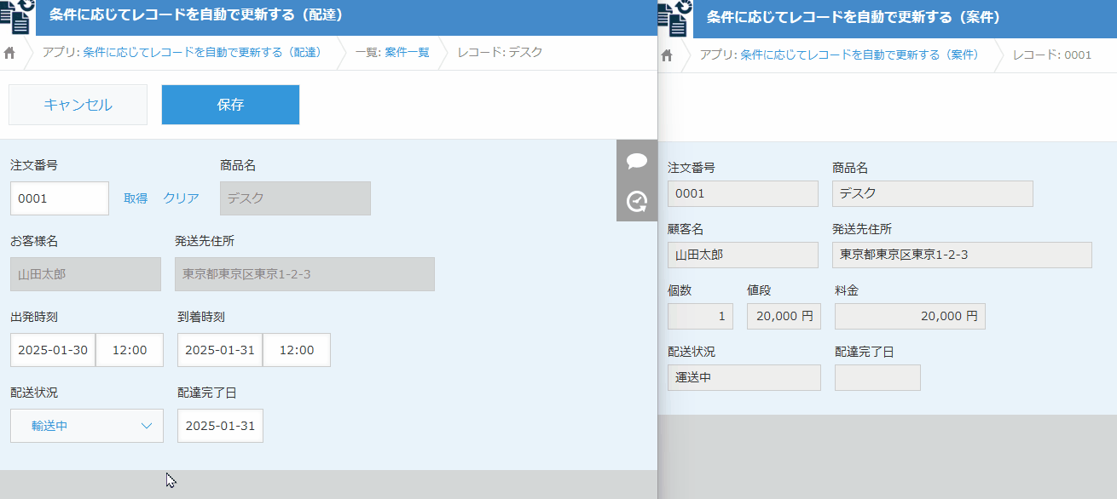
Task: Click the case app logo icon
Action: (x=674, y=18)
